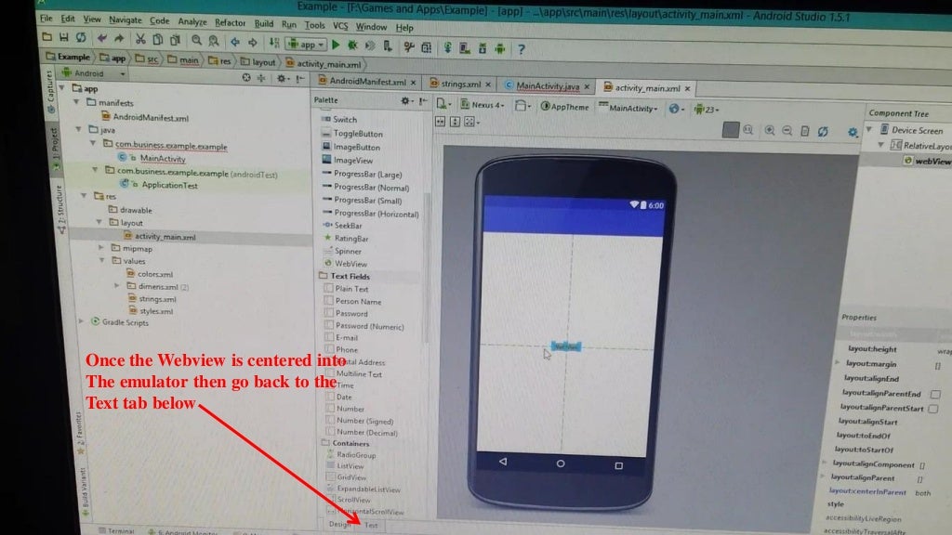
Task: Select SeekBar widget in the Palette
Action: click(348, 226)
